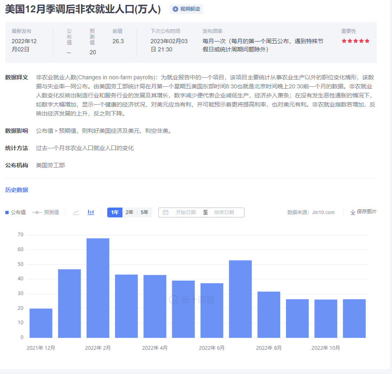
Task: Click the 预测值 20 value
Action: pyautogui.click(x=93, y=52)
